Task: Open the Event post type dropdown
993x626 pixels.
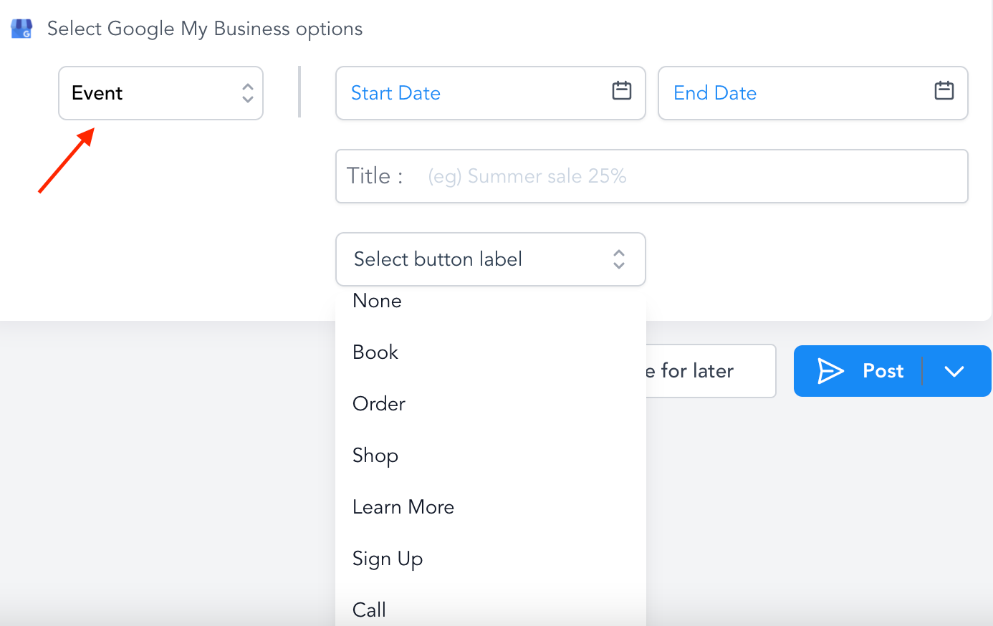Action: 160,93
